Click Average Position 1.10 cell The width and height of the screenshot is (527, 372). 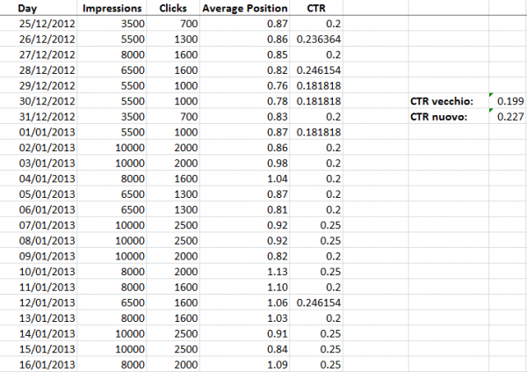click(245, 287)
